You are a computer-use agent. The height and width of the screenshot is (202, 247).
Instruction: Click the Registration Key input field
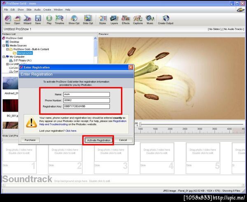86,107
